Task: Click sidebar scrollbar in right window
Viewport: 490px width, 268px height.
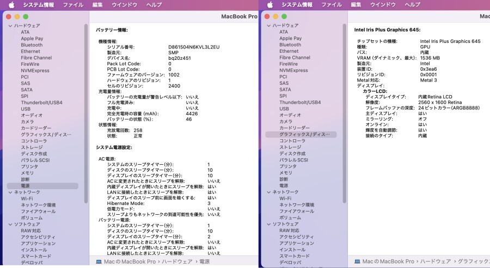Action: [345, 114]
